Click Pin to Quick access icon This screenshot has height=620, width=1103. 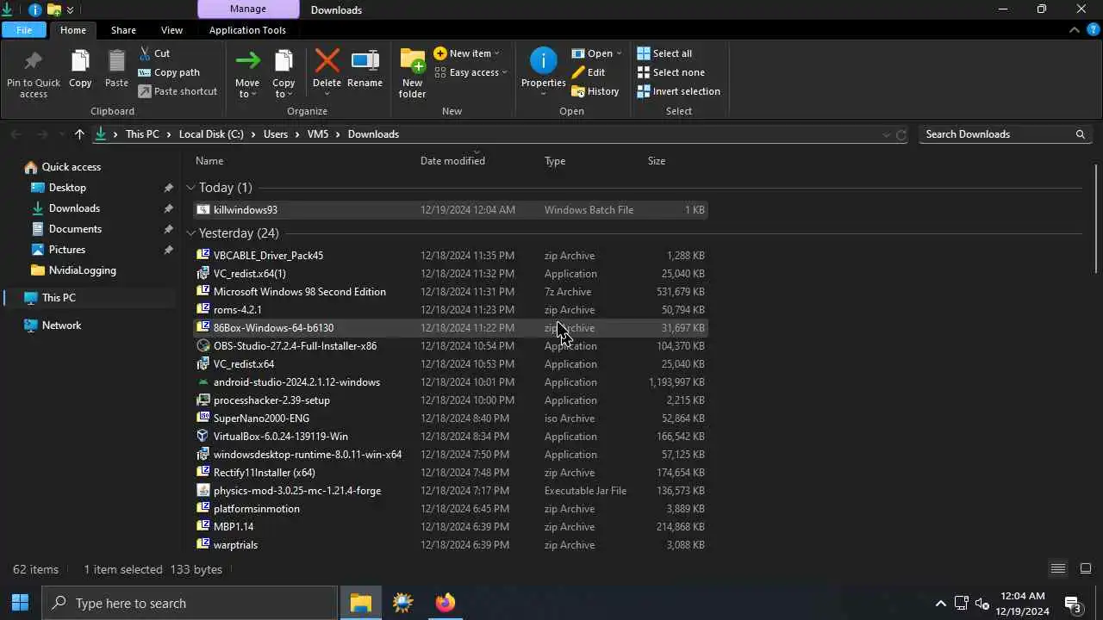click(34, 62)
